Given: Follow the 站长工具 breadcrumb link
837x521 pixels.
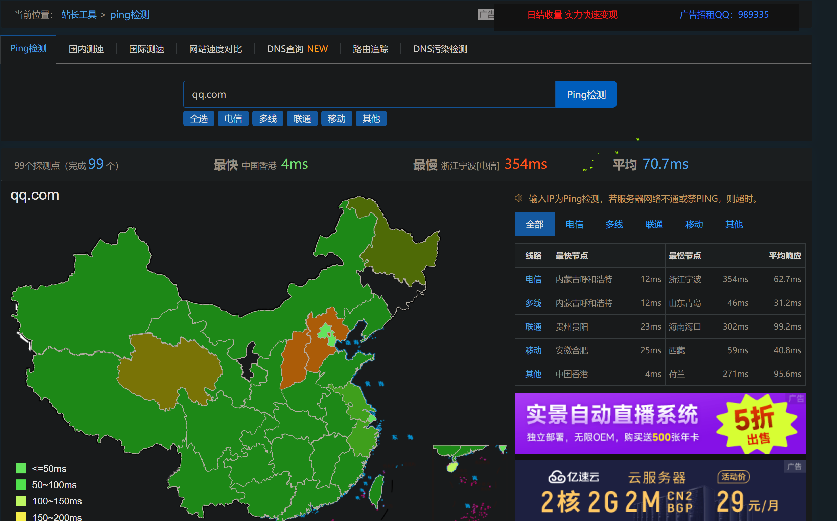Looking at the screenshot, I should tap(79, 15).
